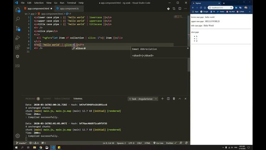
Task: Change the CRLF end of line sequence
Action: click(x=139, y=143)
